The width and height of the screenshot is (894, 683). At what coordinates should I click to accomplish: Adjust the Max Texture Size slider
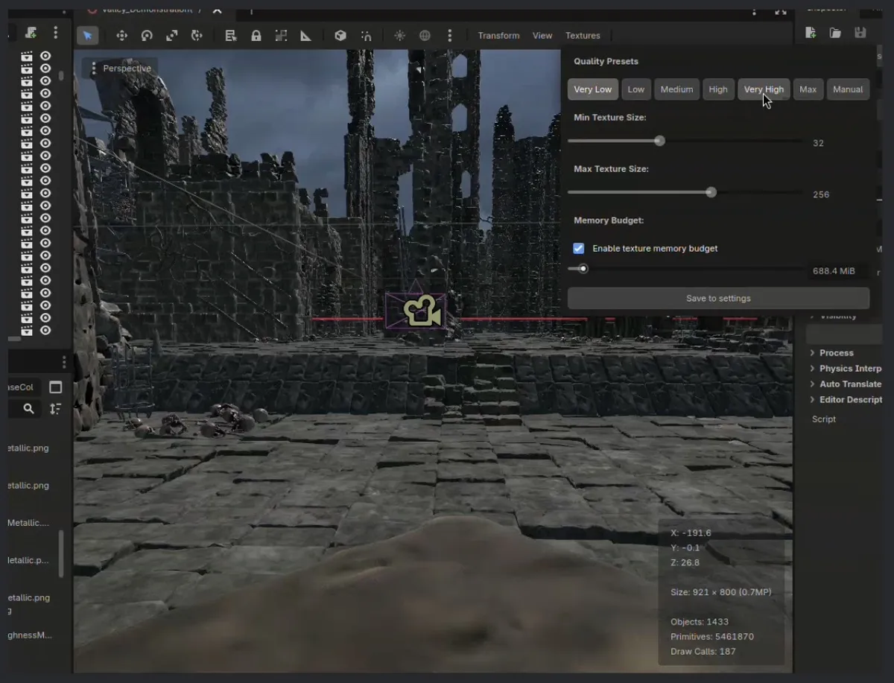(x=685, y=192)
